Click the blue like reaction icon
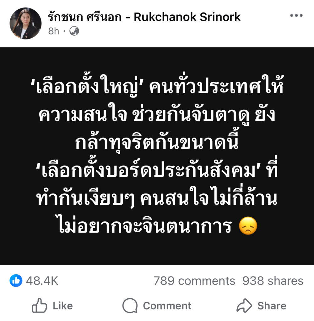The height and width of the screenshot is (321, 314). coord(16,281)
